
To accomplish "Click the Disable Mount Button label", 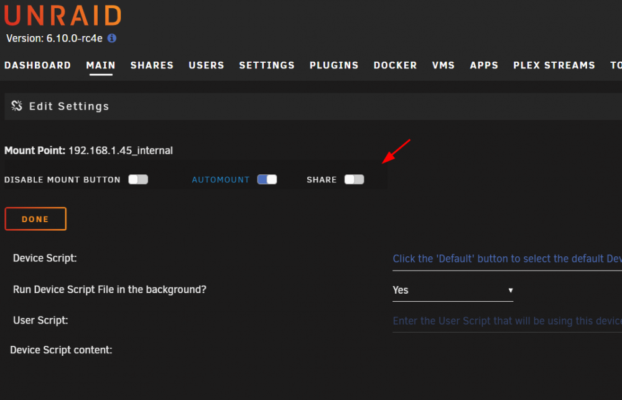I will [62, 180].
